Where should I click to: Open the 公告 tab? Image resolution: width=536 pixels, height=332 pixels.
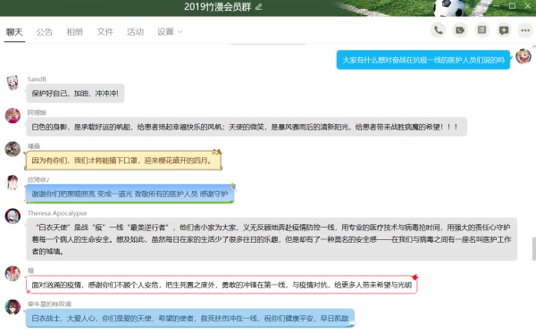[45, 32]
